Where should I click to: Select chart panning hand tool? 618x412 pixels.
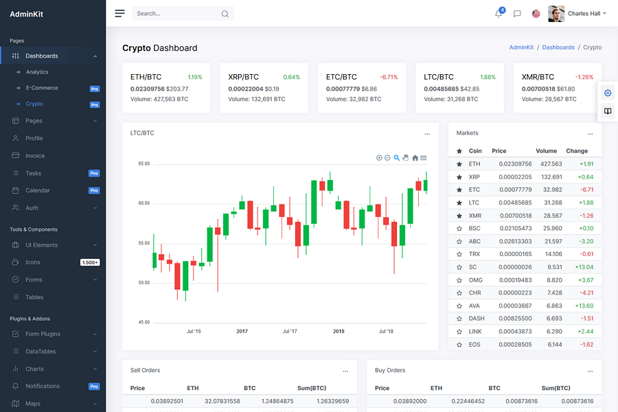tap(406, 158)
